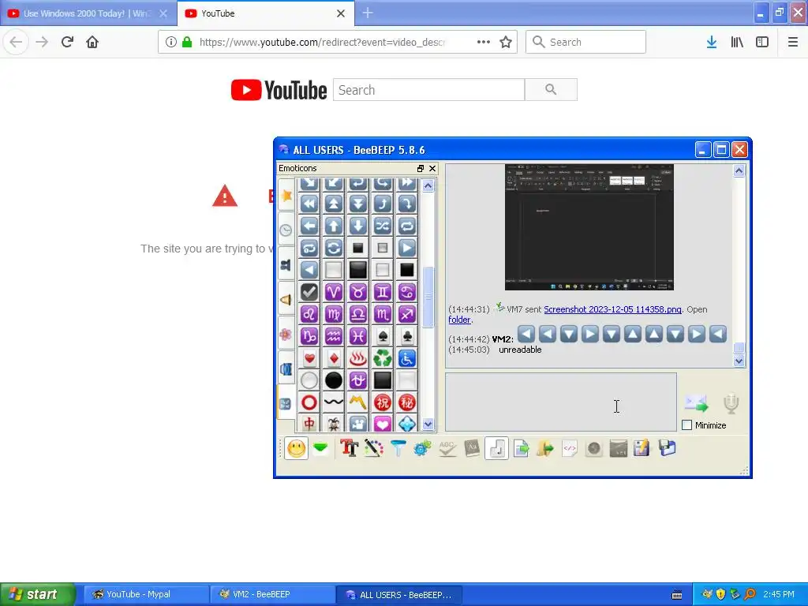Select the blue vehicle places emoticon tab
The height and width of the screenshot is (606, 808).
[x=286, y=369]
